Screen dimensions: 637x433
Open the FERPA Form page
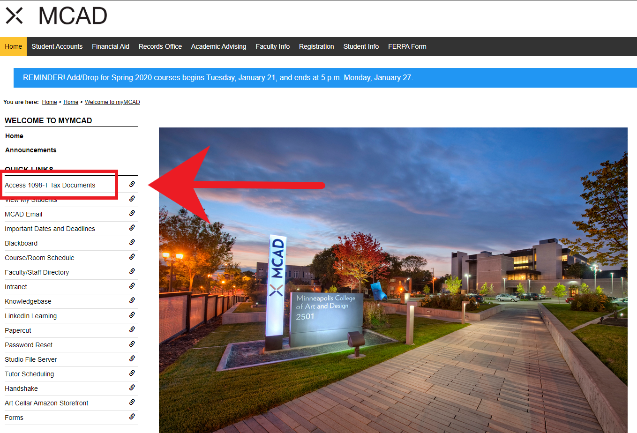tap(407, 46)
